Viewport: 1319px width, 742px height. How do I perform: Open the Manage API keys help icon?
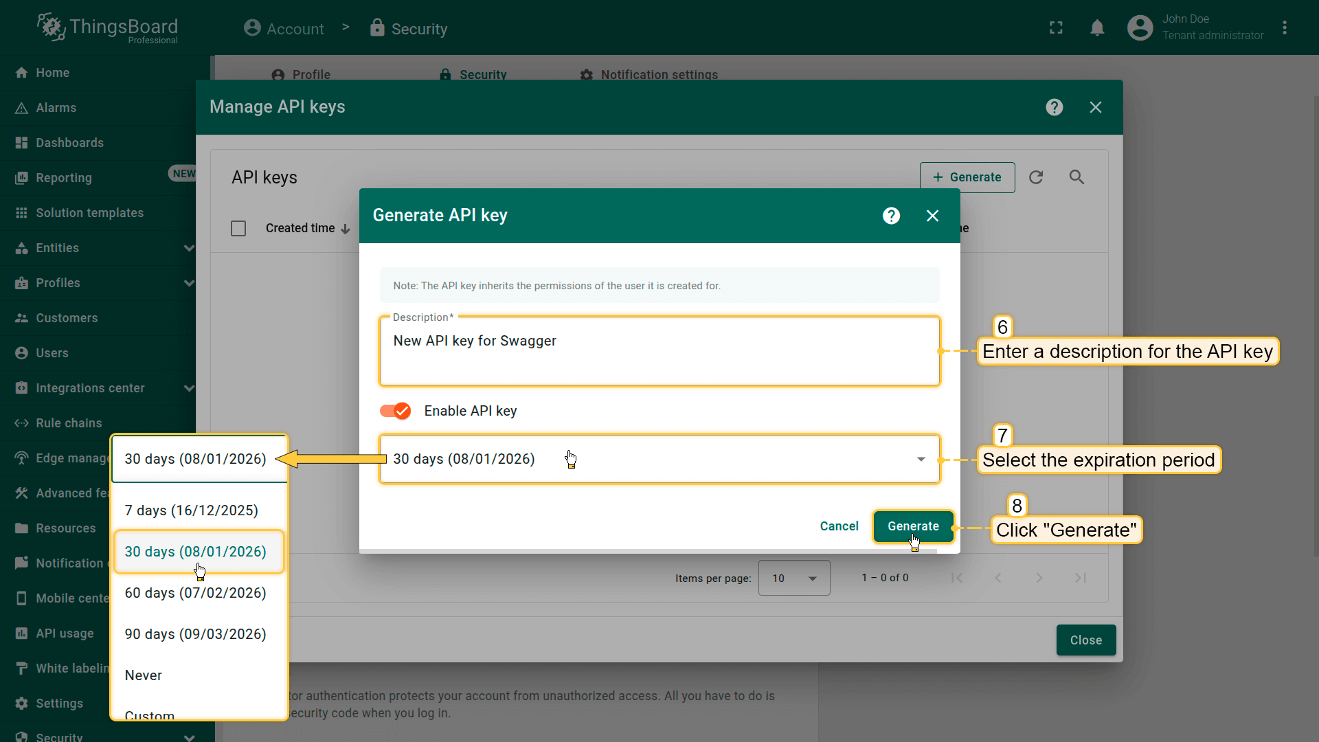pos(1054,107)
